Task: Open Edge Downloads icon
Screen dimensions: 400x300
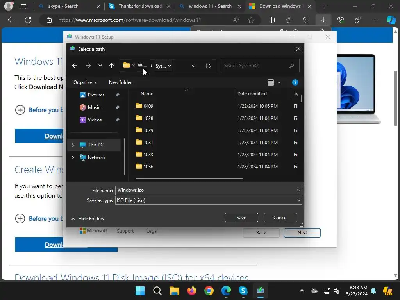Action: pyautogui.click(x=323, y=20)
